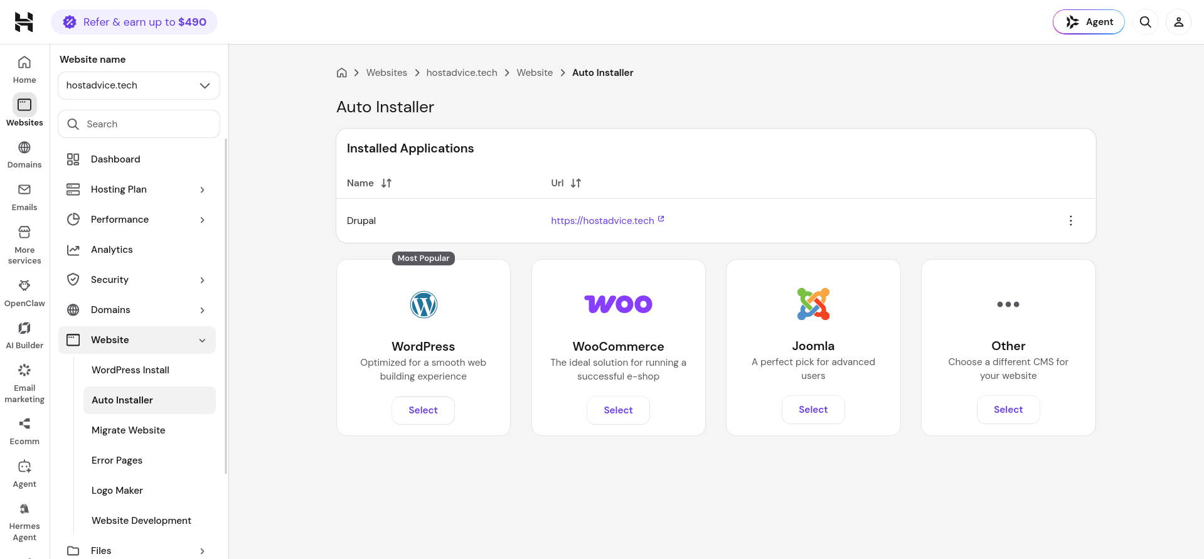Go to Websites breadcrumb

[x=386, y=73]
